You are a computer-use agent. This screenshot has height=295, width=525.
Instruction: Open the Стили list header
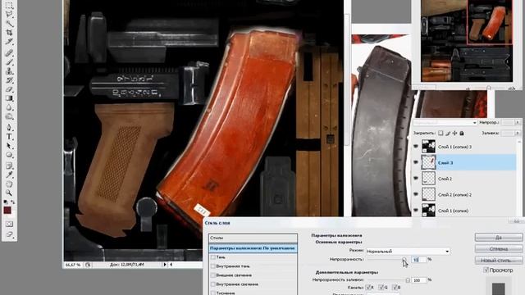coord(253,238)
